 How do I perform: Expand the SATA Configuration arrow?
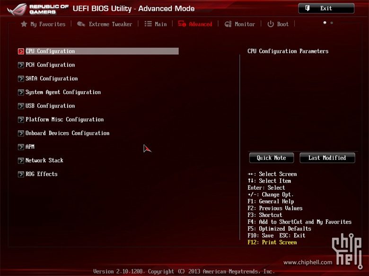pos(21,78)
